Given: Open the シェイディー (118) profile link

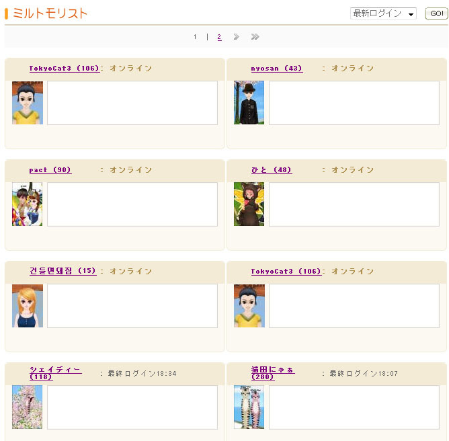Looking at the screenshot, I should [x=56, y=373].
